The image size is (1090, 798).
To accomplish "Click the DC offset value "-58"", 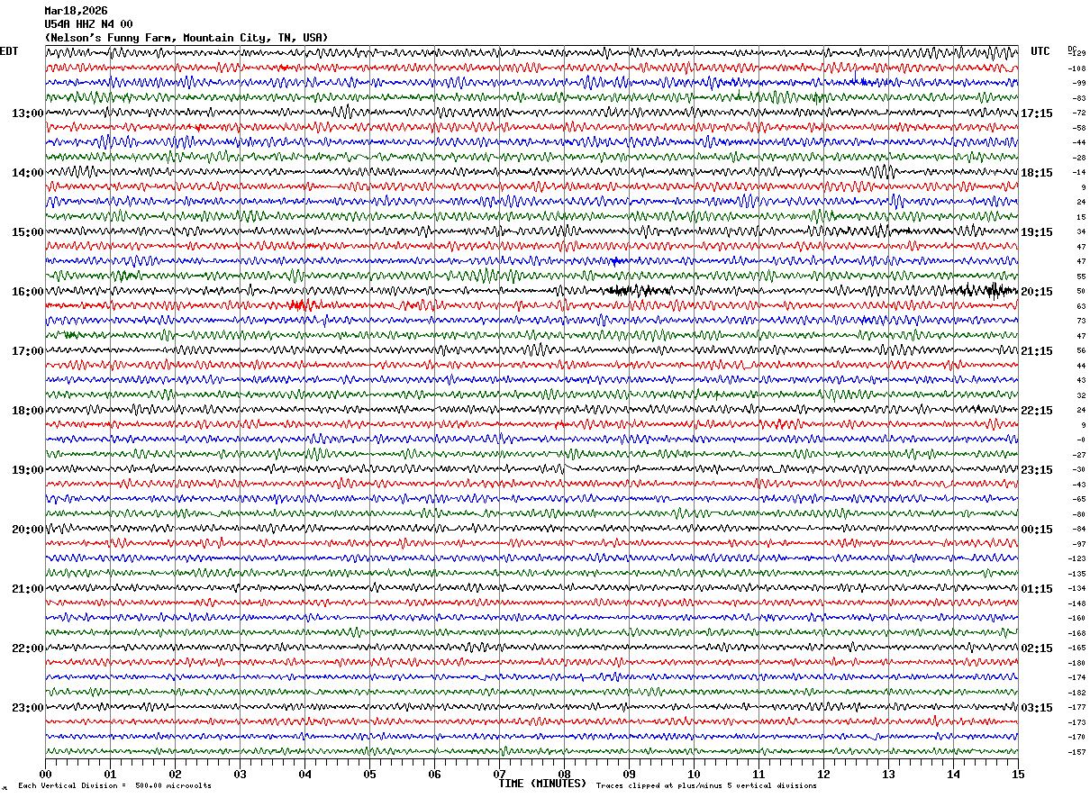I will (x=1078, y=128).
